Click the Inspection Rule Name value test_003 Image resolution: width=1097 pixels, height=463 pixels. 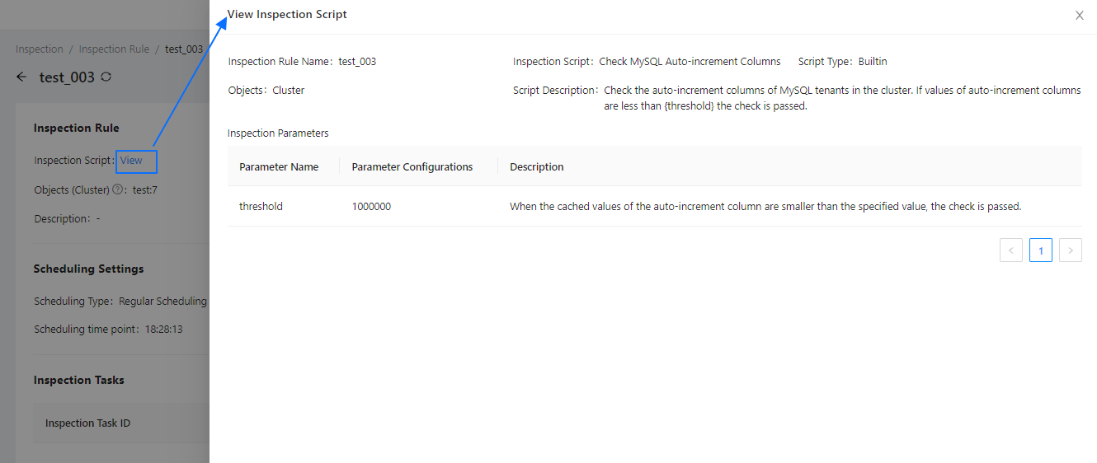point(357,62)
